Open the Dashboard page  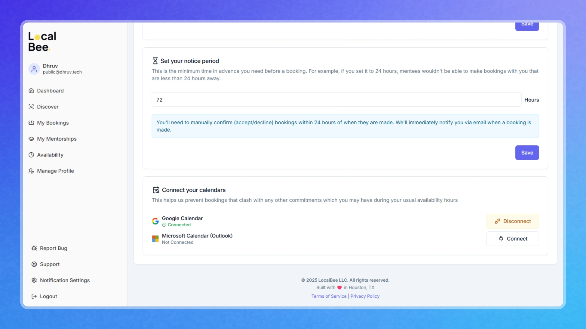point(50,91)
